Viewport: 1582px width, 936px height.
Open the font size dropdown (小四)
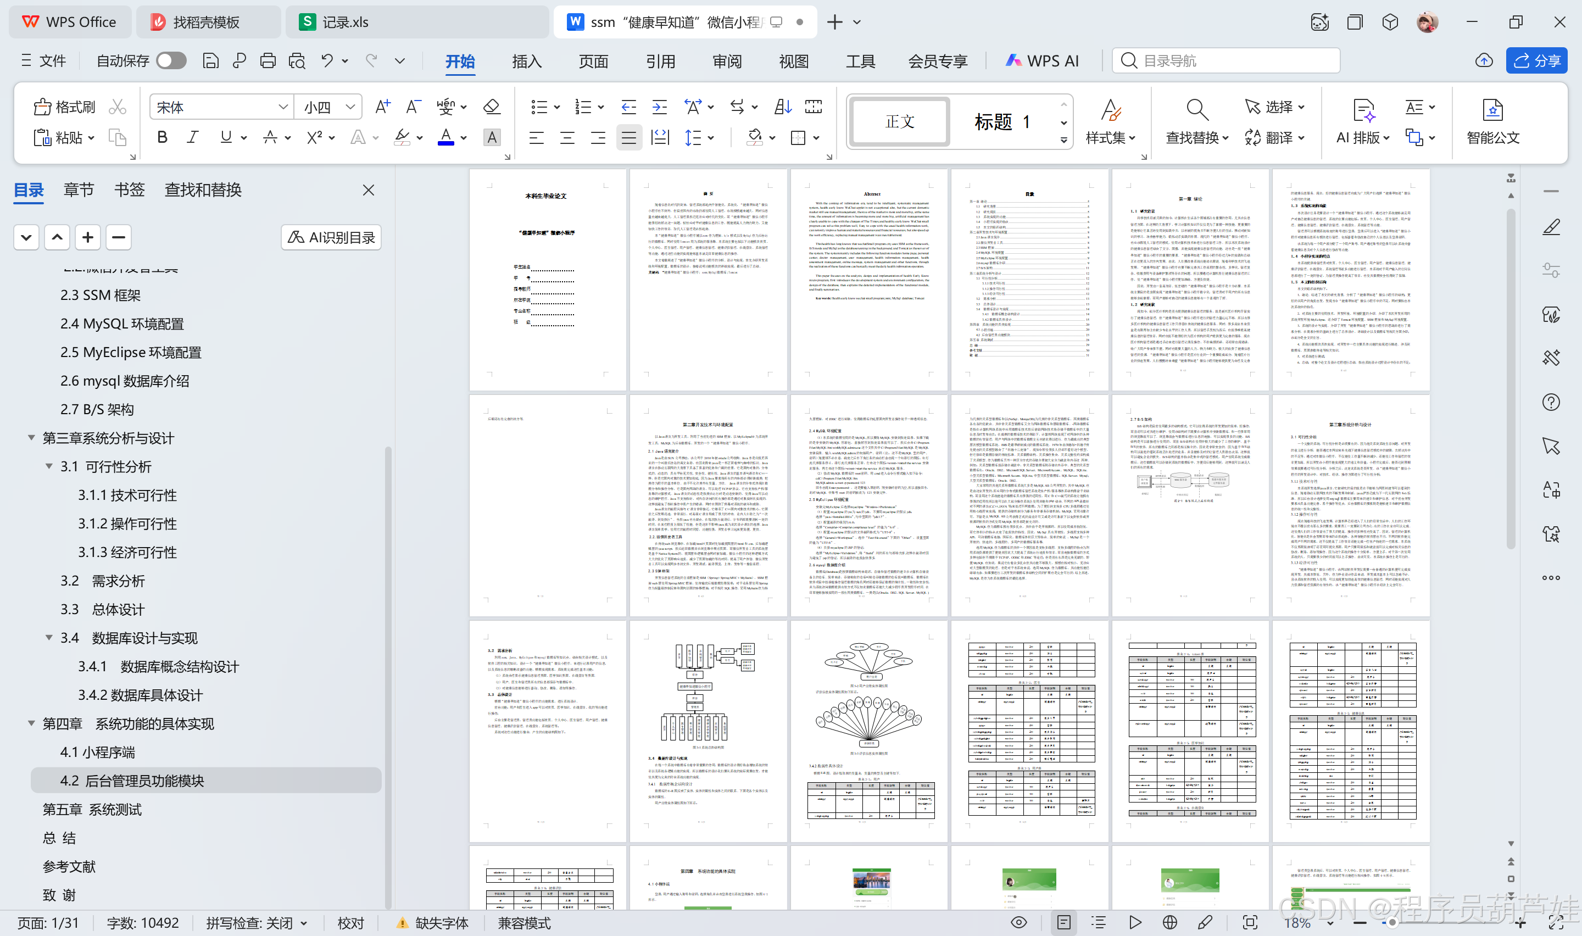click(x=350, y=107)
